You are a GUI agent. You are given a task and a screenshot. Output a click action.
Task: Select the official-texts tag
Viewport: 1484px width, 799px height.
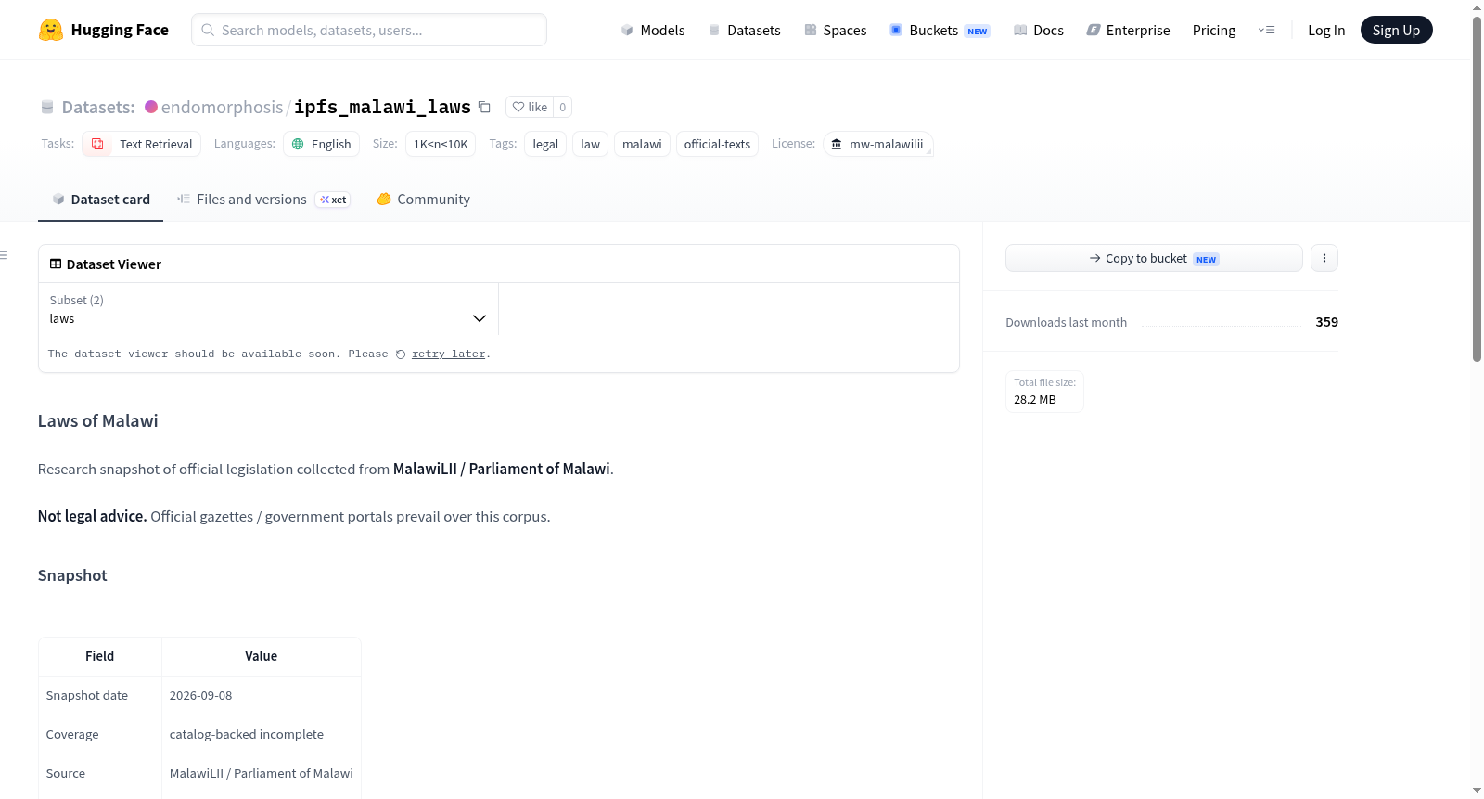point(717,144)
